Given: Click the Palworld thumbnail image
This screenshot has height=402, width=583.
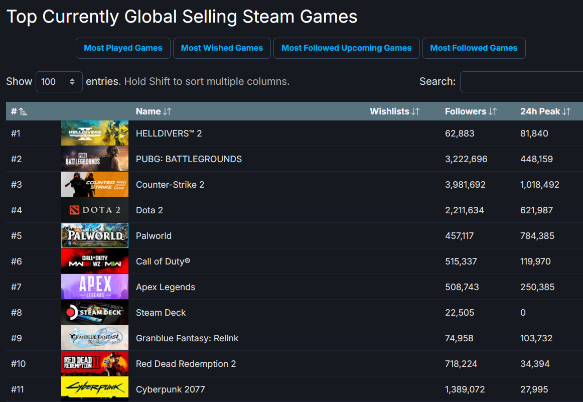Looking at the screenshot, I should coord(95,235).
